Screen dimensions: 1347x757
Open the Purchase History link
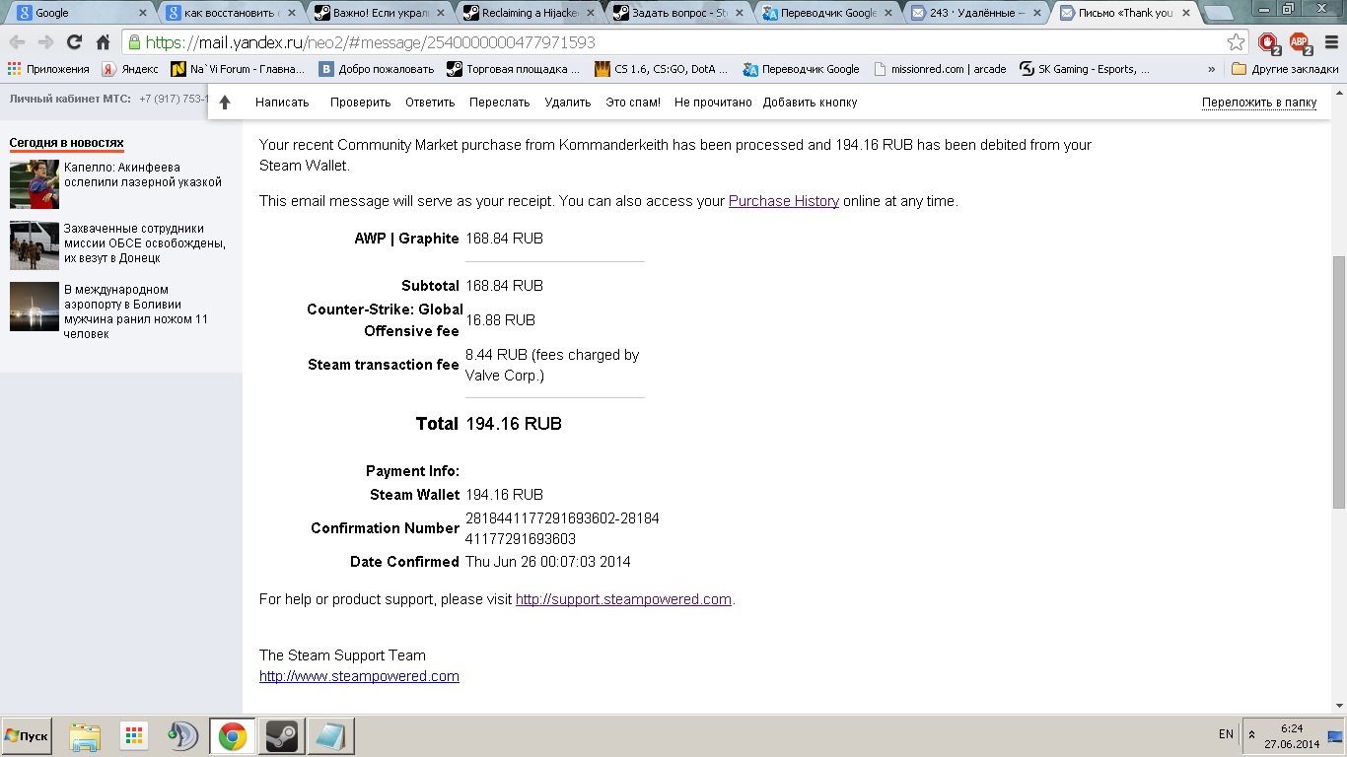click(x=784, y=201)
